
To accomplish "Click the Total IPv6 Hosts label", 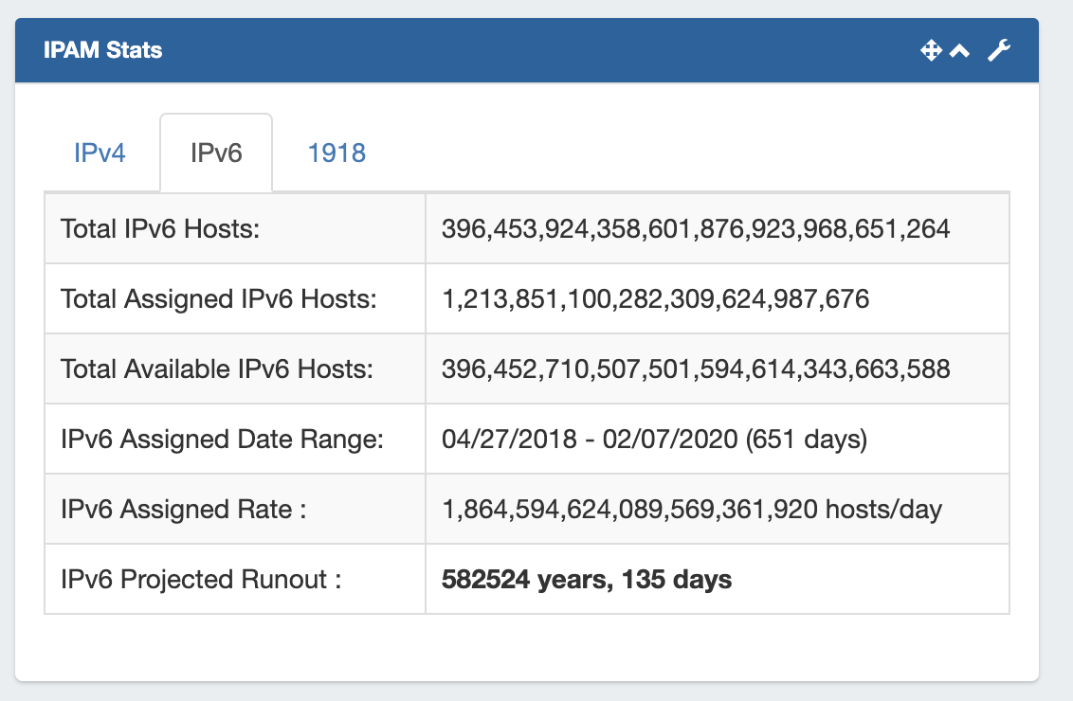I will pyautogui.click(x=159, y=229).
